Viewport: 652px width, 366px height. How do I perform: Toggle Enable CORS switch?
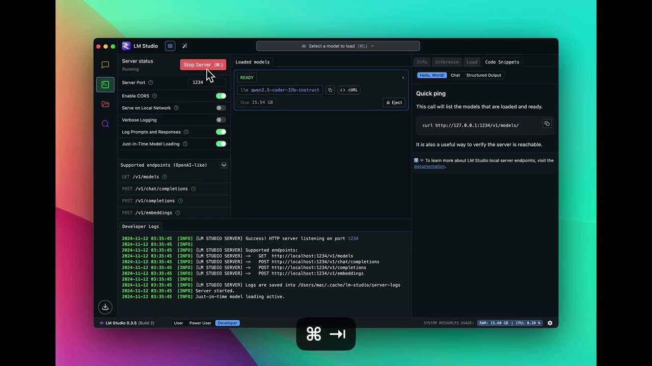click(x=221, y=96)
